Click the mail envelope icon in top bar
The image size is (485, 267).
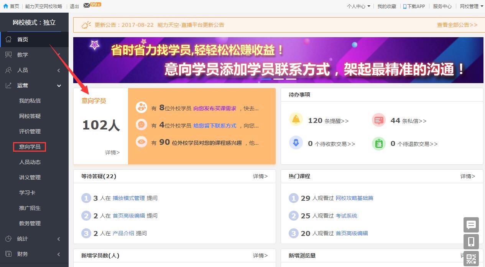pos(87,5)
